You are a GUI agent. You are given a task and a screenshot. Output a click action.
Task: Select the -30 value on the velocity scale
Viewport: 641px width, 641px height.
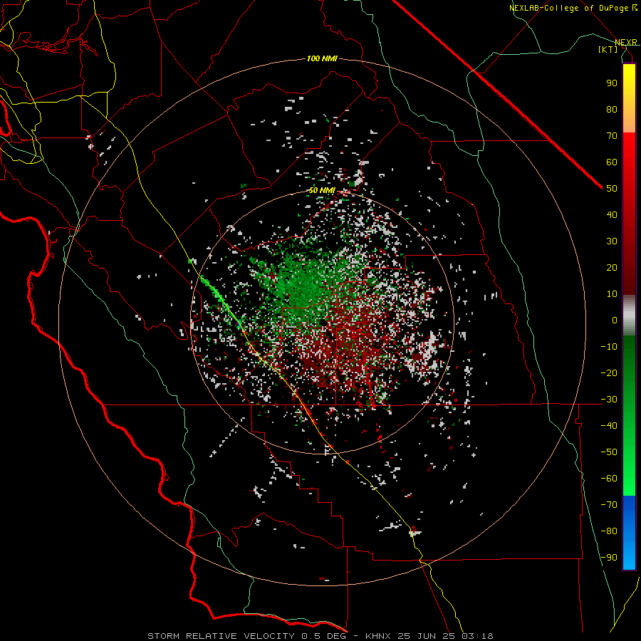(x=609, y=400)
